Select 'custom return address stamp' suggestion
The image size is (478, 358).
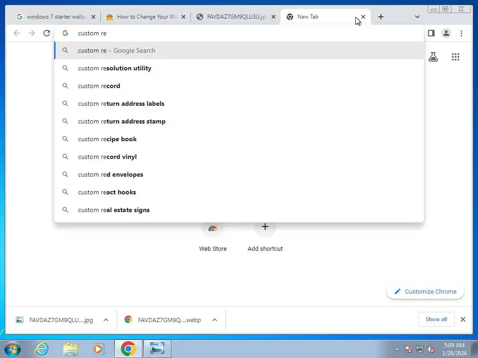pyautogui.click(x=239, y=121)
